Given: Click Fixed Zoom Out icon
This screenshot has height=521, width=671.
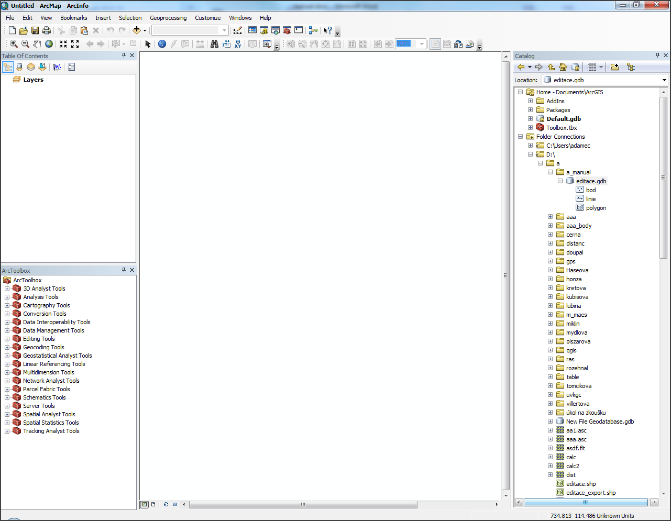Looking at the screenshot, I should click(75, 44).
